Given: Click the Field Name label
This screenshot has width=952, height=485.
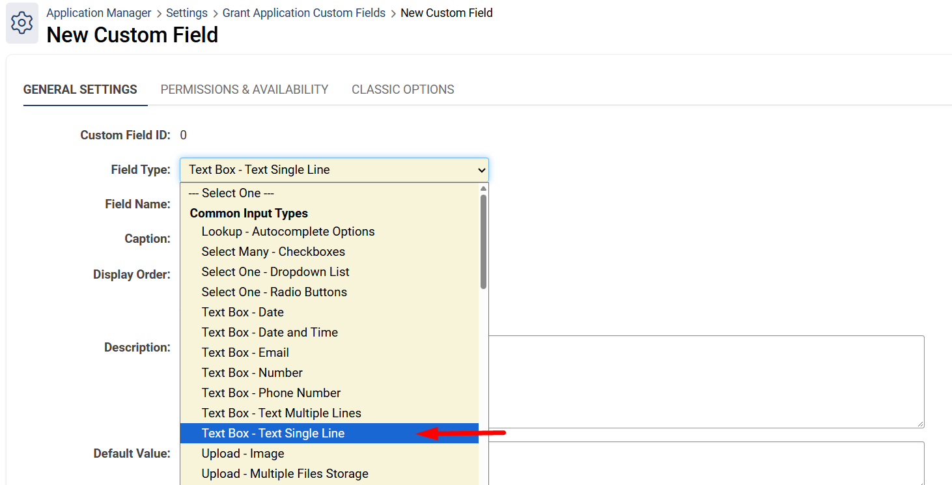Looking at the screenshot, I should coord(137,204).
